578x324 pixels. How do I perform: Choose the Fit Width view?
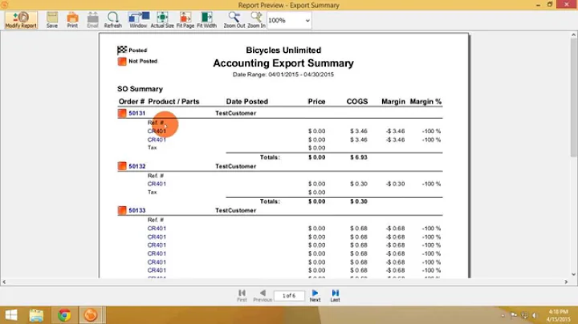[206, 20]
